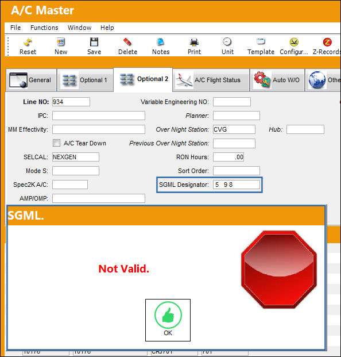341x357 pixels.
Task: Select the Optional 2 tab
Action: coord(143,79)
